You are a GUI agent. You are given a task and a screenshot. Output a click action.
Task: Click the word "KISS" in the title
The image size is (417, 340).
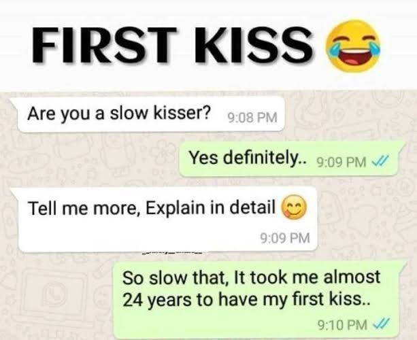click(x=253, y=46)
